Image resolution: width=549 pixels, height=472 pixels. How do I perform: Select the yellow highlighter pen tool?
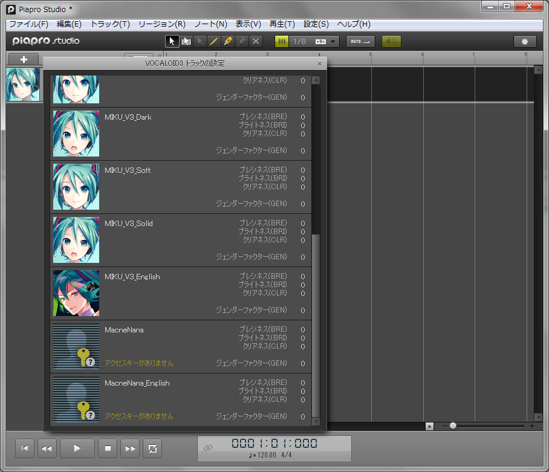click(x=227, y=41)
